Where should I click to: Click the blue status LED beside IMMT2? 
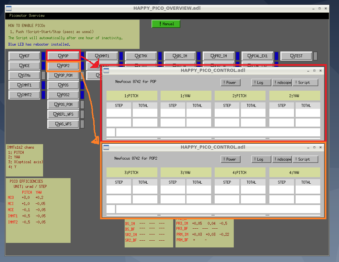point(43,95)
